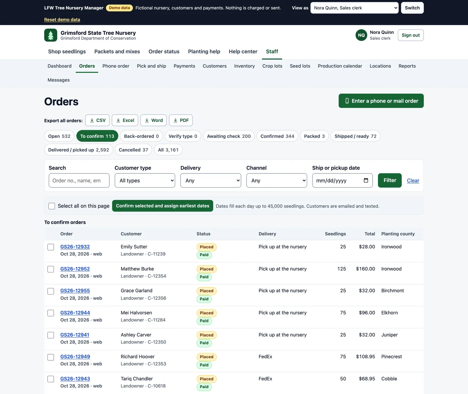
Task: Click Confirm selected and assign earliest dates
Action: [x=163, y=206]
